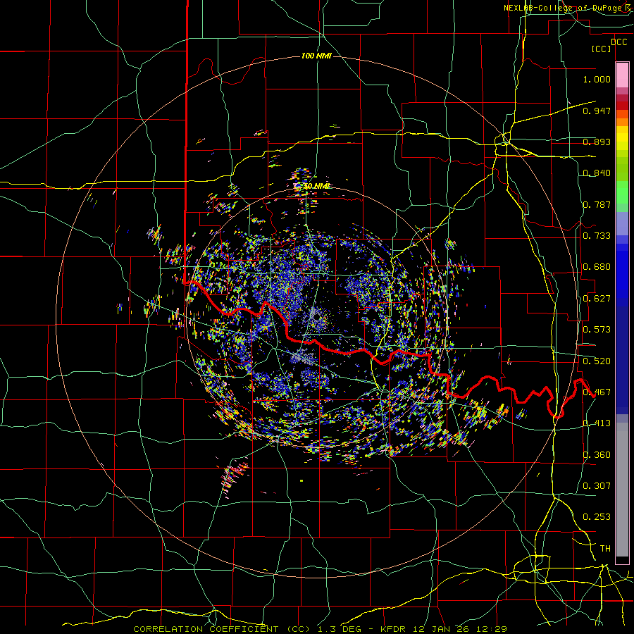This screenshot has height=634, width=634.
Task: Click the "KFDR" station identifier
Action: [394, 629]
